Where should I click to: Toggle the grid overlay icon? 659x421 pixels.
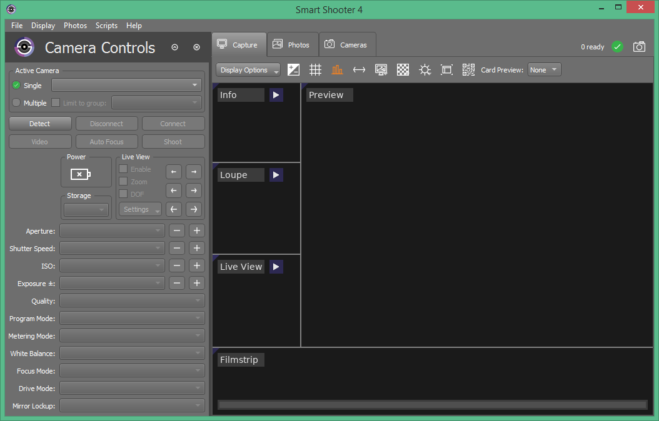click(316, 70)
